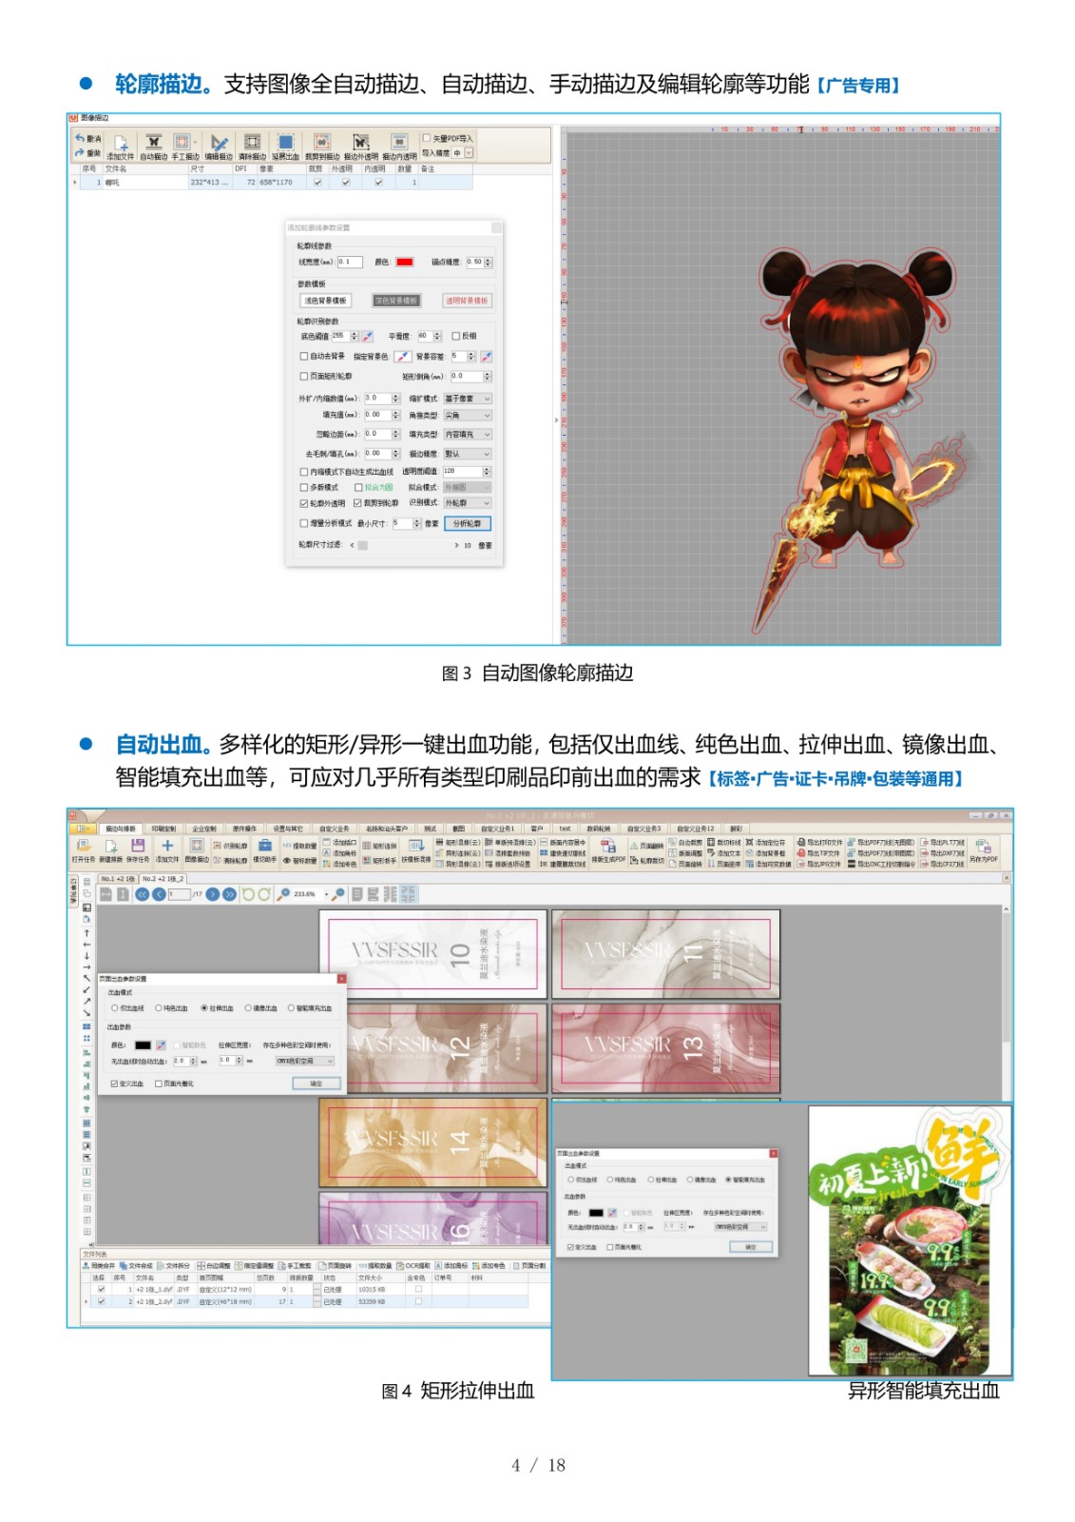This screenshot has width=1075, height=1522.
Task: Open the 缩扩模式 dropdown showing 基于像素
Action: [x=468, y=399]
